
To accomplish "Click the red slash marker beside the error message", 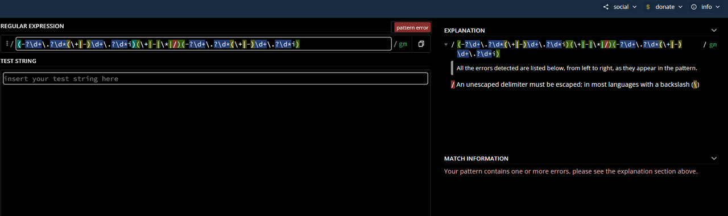I will pyautogui.click(x=453, y=84).
